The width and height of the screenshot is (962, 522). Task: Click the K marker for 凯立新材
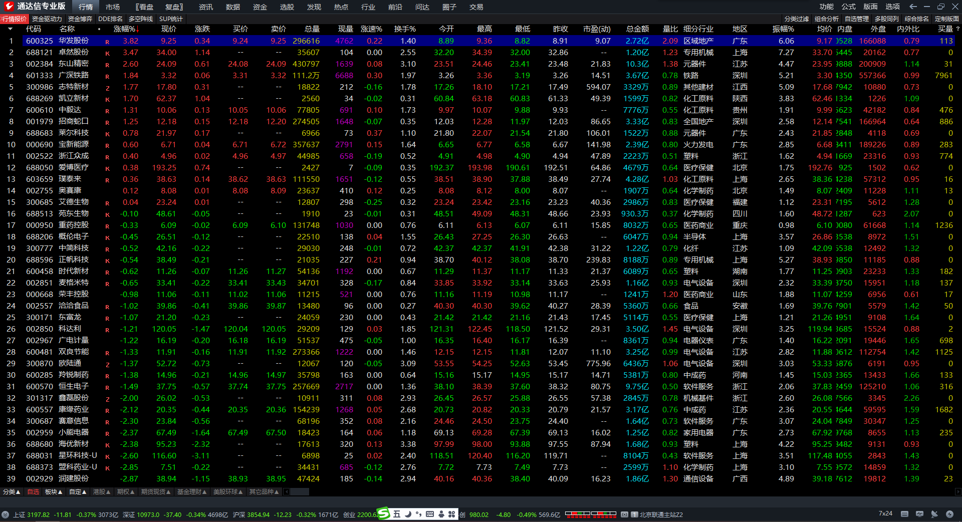(107, 99)
